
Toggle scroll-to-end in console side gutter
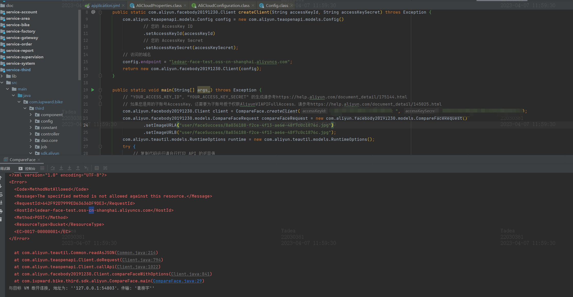(x=1, y=203)
